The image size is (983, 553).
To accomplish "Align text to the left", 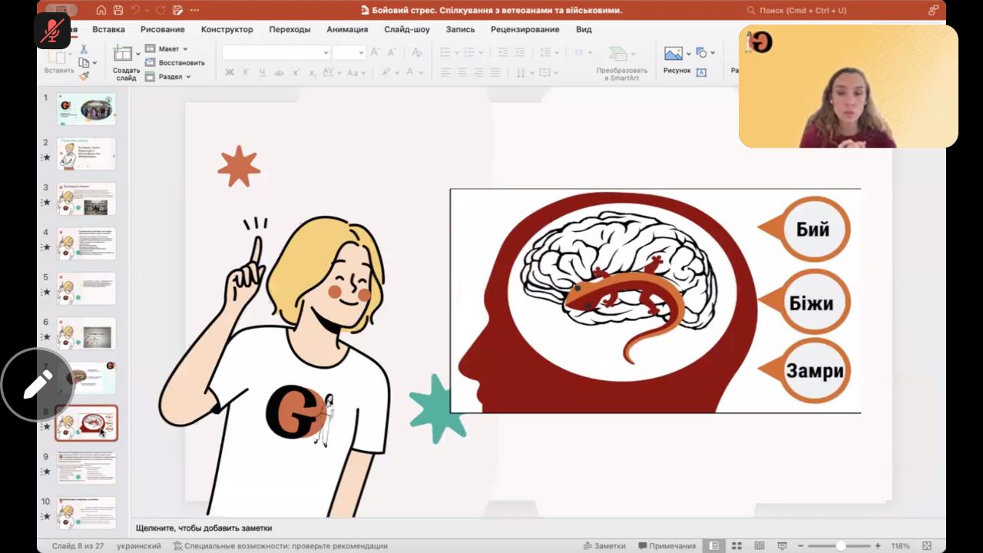I will (445, 72).
